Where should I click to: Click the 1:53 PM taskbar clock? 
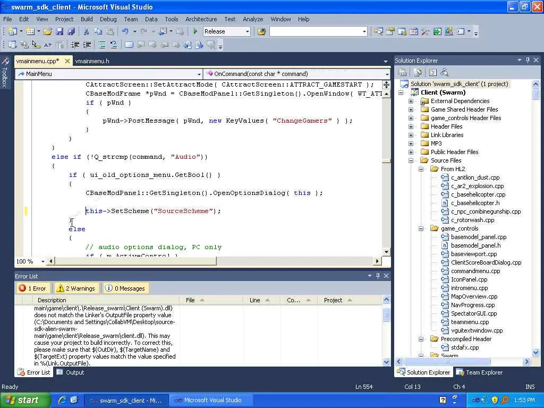(x=524, y=400)
